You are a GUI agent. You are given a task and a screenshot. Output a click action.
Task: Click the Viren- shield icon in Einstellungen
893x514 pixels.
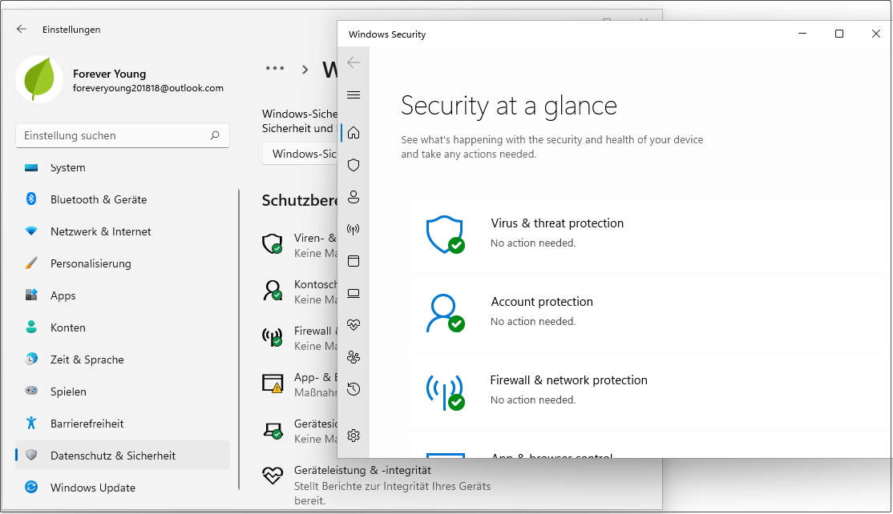pos(273,244)
